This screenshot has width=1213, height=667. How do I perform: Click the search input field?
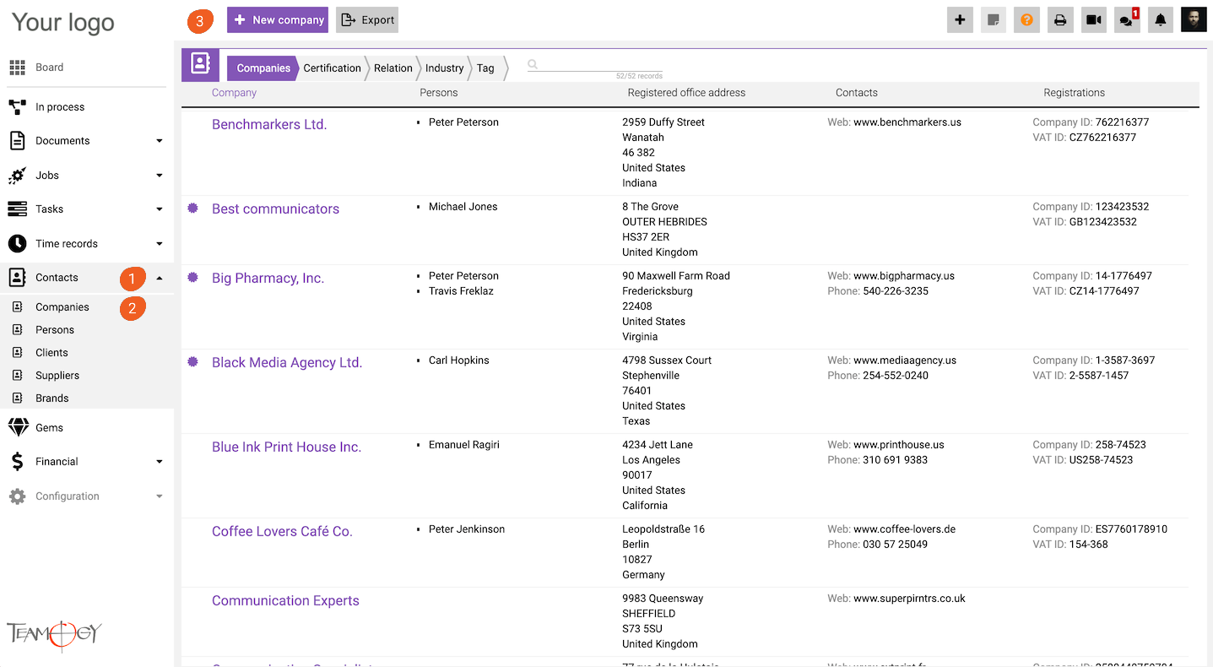(x=595, y=65)
